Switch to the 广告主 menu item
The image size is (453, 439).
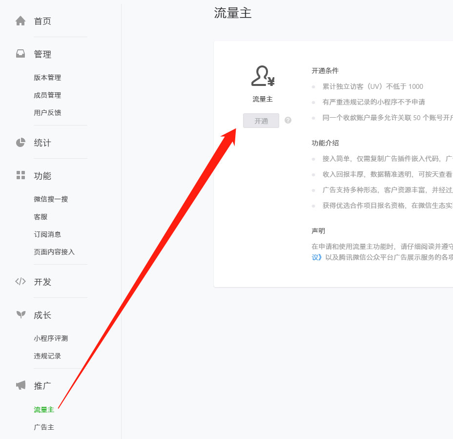[43, 427]
